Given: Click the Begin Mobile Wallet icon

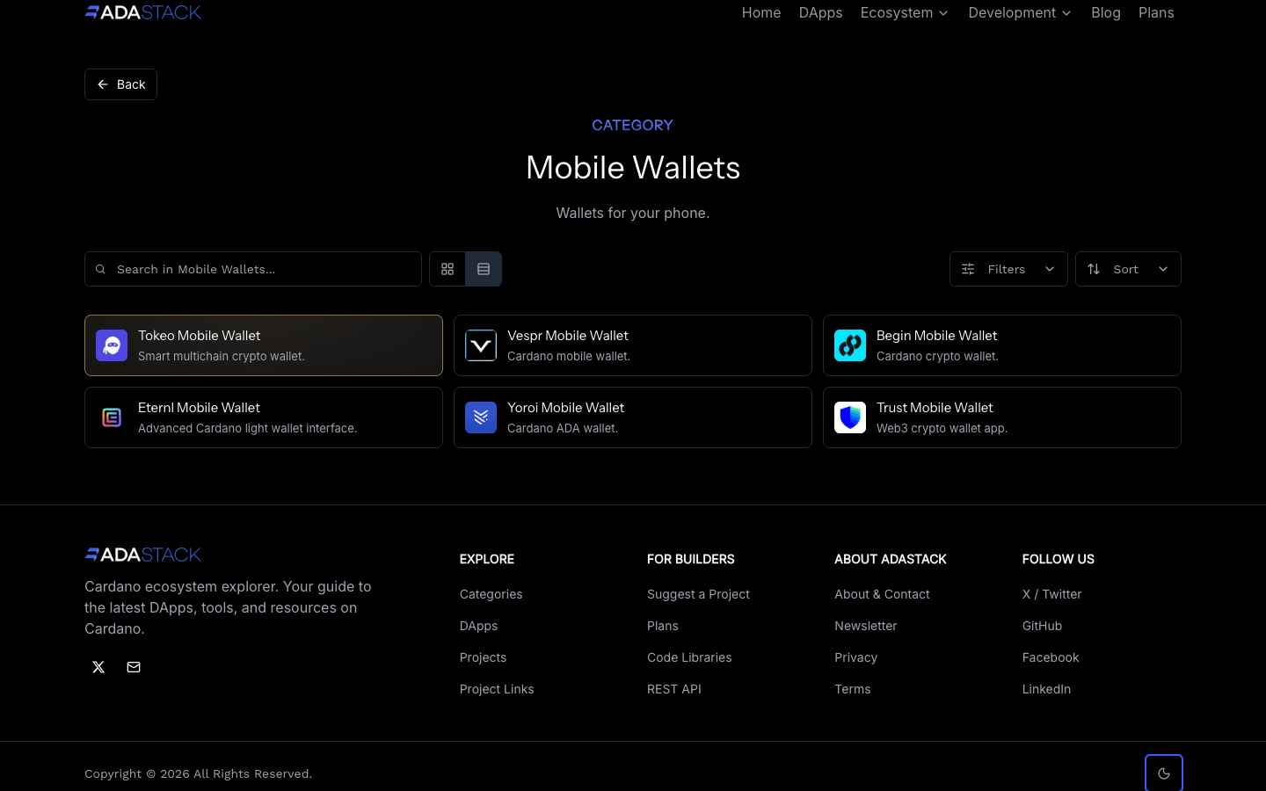Looking at the screenshot, I should (850, 345).
